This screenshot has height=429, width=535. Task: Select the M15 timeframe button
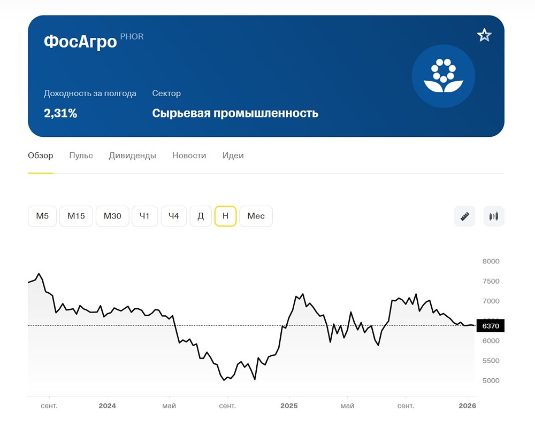point(76,216)
